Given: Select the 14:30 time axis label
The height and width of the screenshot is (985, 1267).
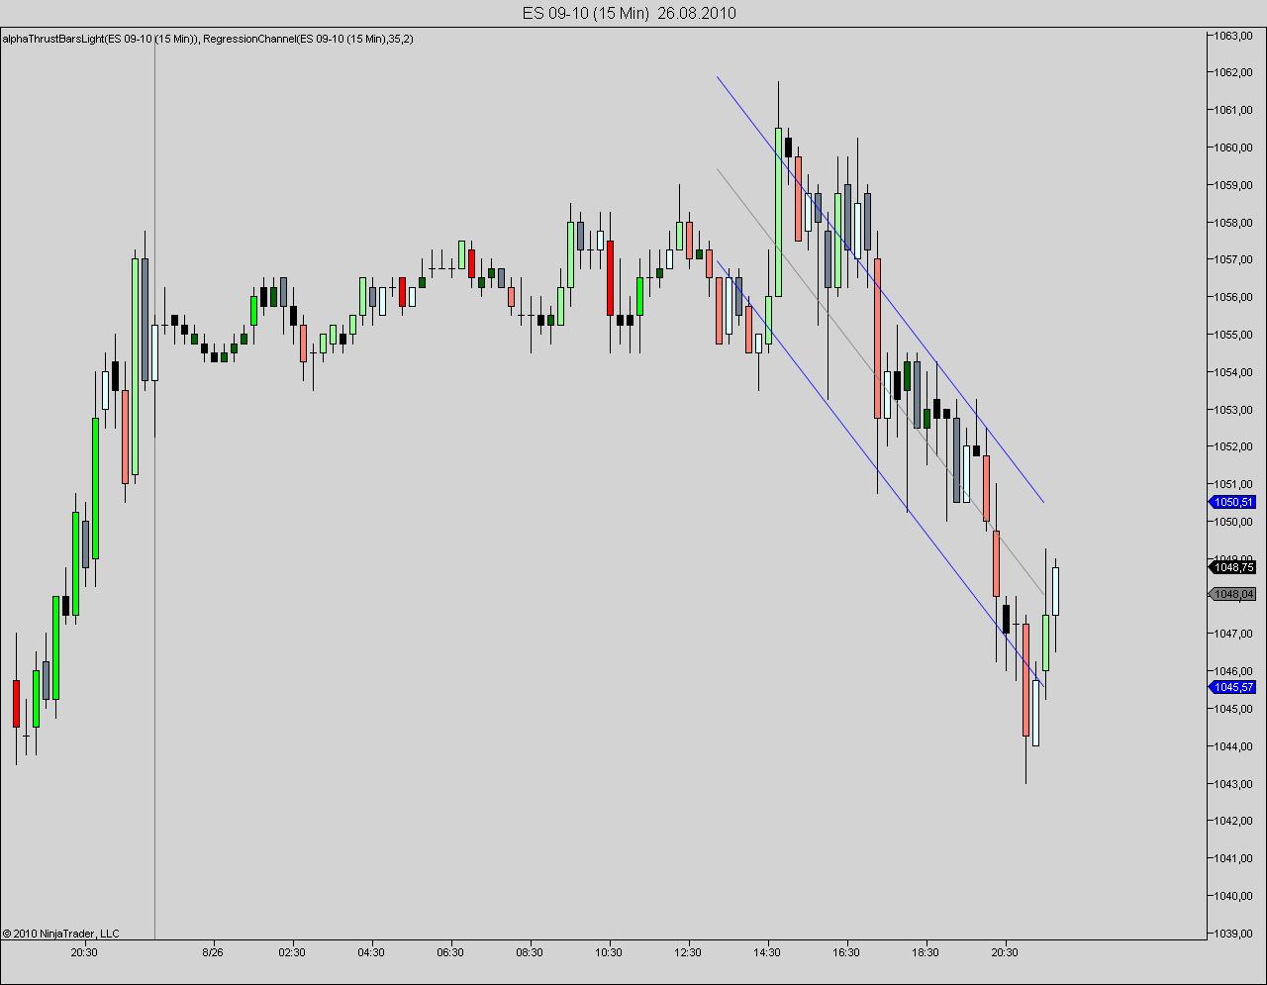Looking at the screenshot, I should tap(767, 952).
